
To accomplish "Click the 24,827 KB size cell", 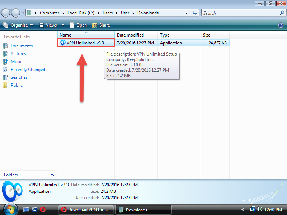I will (x=218, y=43).
